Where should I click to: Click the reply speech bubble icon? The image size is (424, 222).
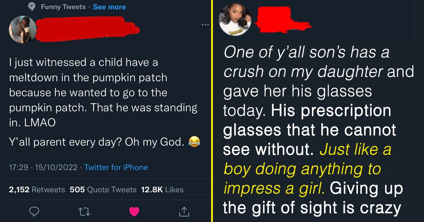34,211
